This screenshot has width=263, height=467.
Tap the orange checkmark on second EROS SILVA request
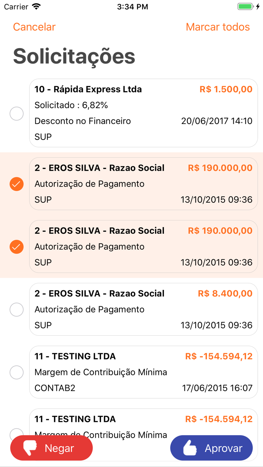(16, 247)
